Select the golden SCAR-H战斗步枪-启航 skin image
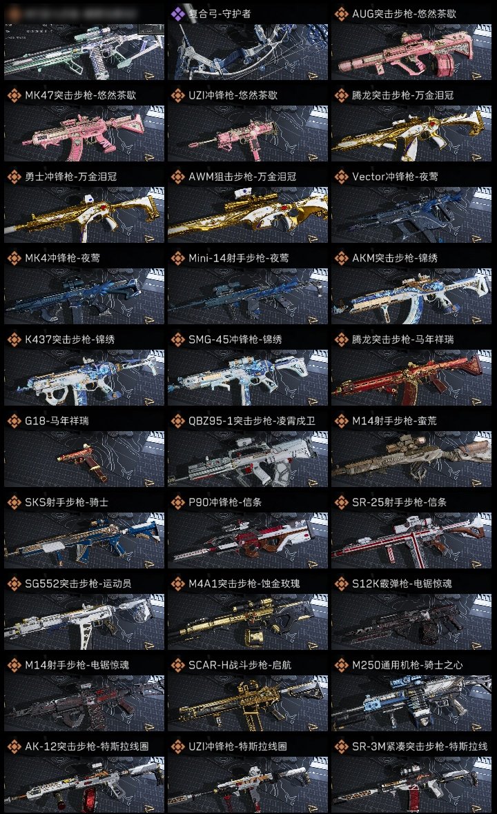The height and width of the screenshot is (814, 497). tap(248, 703)
